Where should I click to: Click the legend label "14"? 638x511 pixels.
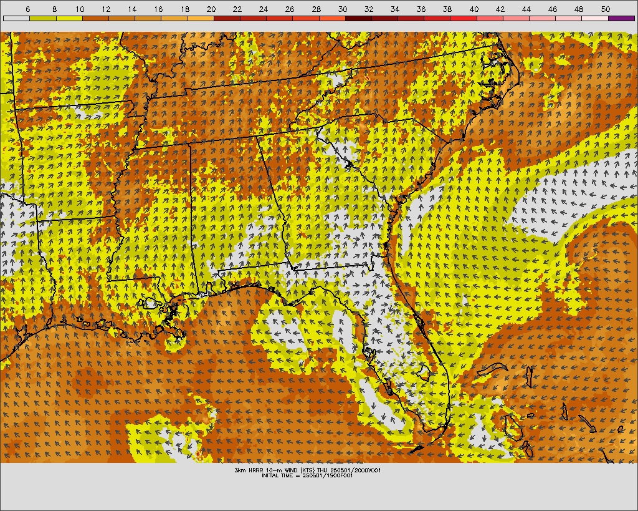click(132, 9)
